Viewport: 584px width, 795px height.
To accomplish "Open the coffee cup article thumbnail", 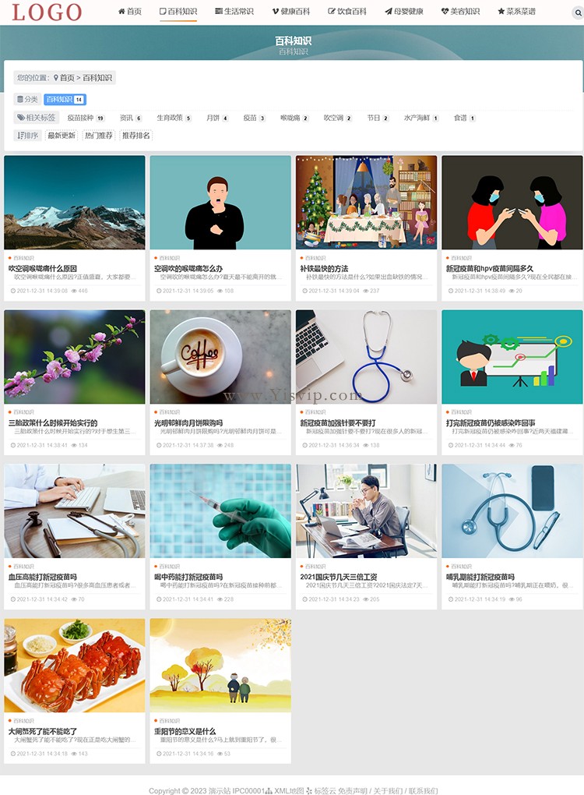I will [220, 357].
